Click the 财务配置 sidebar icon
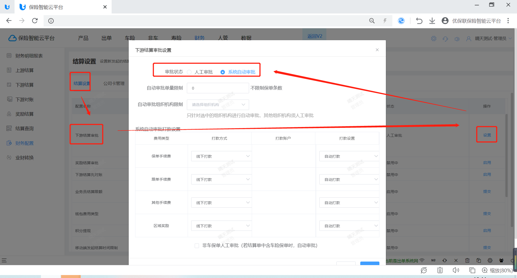Image resolution: width=517 pixels, height=278 pixels. click(x=9, y=143)
